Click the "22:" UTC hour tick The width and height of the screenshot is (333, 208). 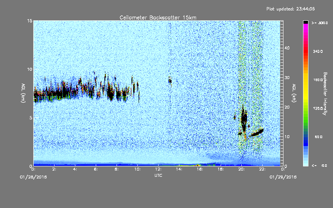(263, 169)
